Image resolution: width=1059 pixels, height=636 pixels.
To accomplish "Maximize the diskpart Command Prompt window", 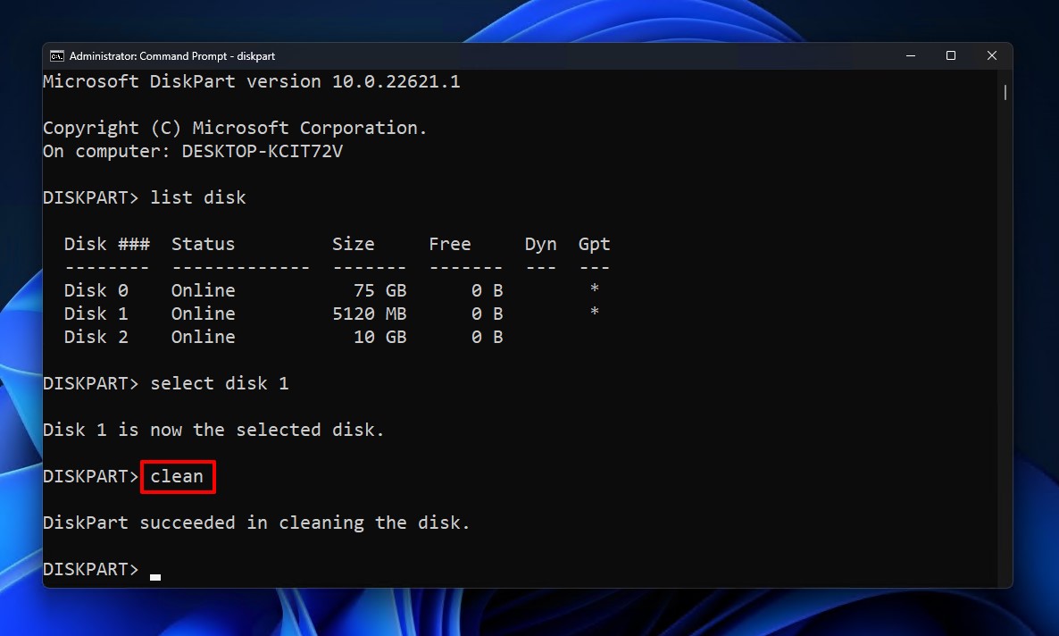I will tap(950, 55).
